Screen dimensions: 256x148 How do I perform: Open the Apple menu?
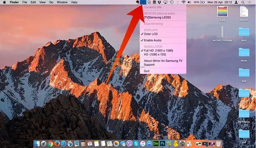click(4, 2)
